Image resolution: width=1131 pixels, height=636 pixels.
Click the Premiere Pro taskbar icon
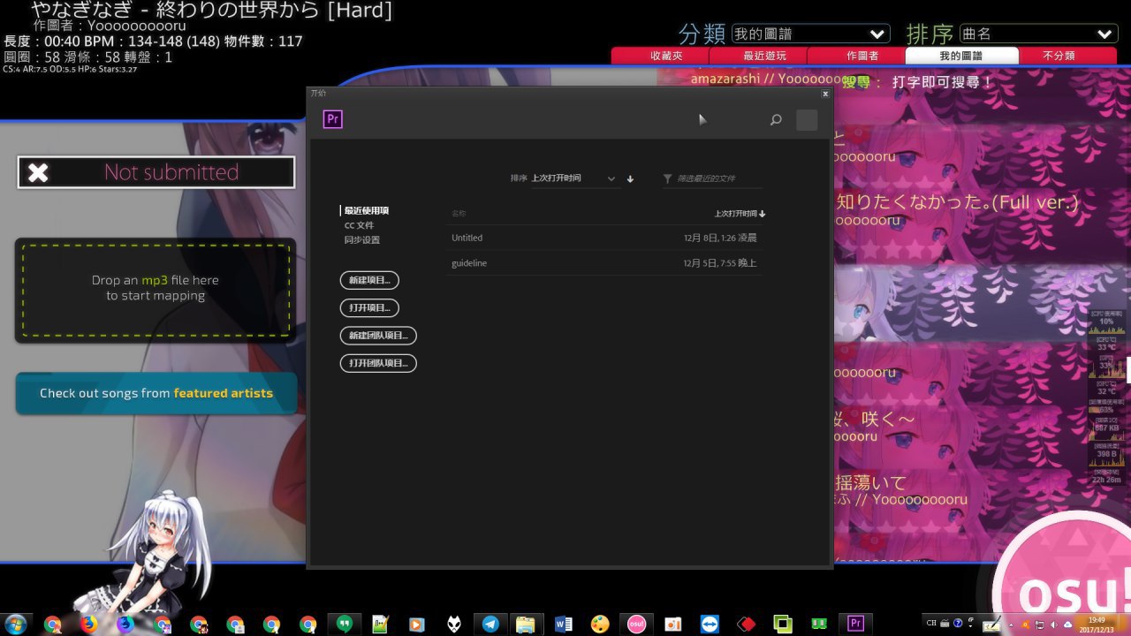pos(855,624)
